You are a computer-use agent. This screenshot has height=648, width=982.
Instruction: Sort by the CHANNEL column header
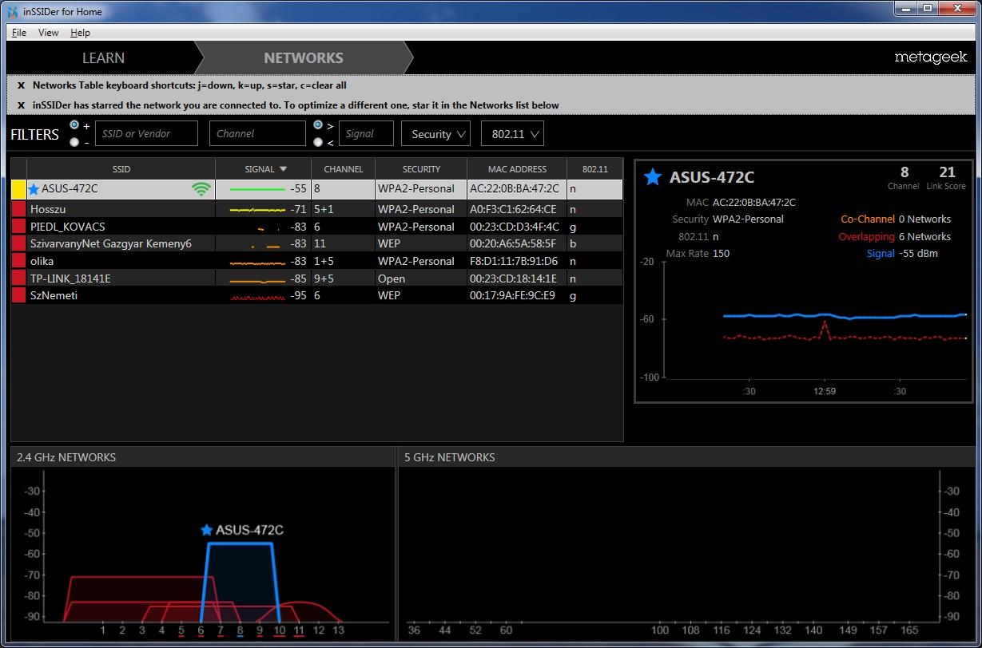click(x=343, y=169)
